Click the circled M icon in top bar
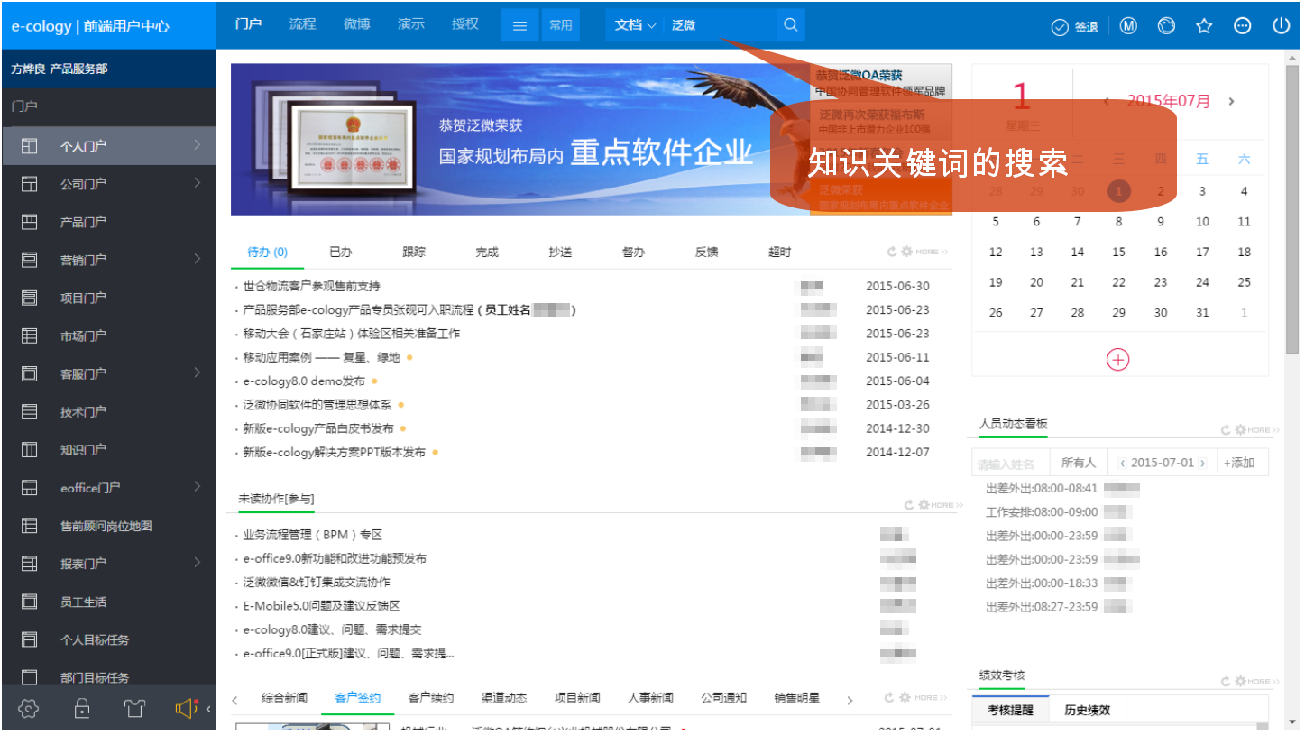The height and width of the screenshot is (735, 1305). point(1128,26)
